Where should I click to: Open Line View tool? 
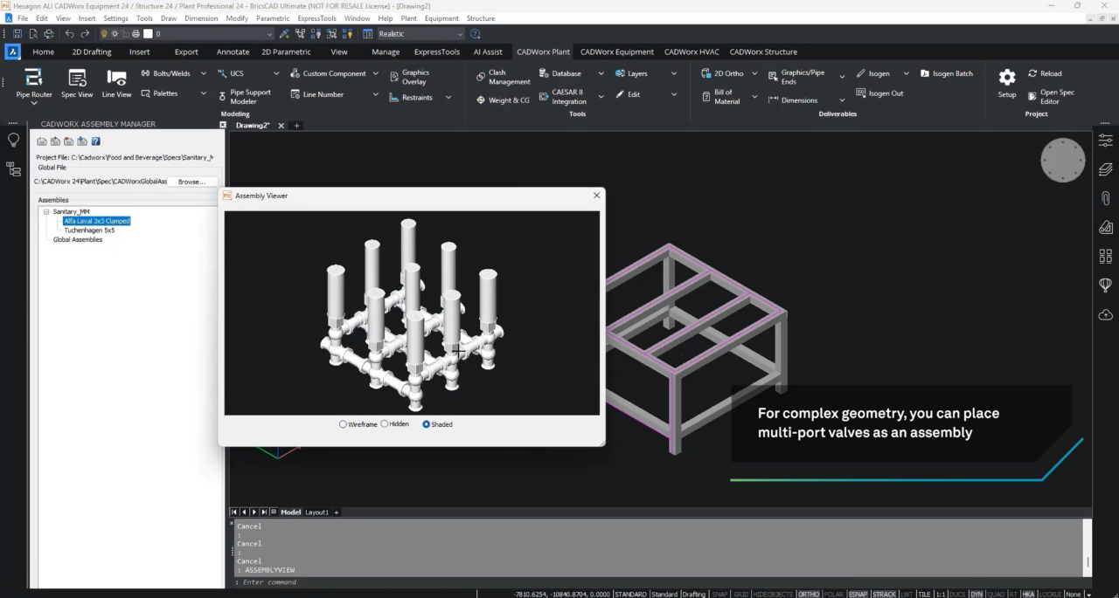point(116,83)
